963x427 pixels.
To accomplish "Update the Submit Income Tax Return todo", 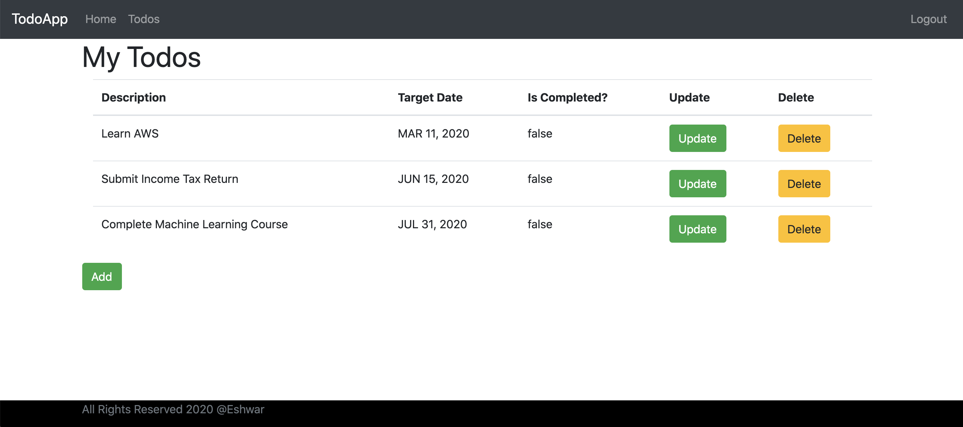I will coord(697,184).
